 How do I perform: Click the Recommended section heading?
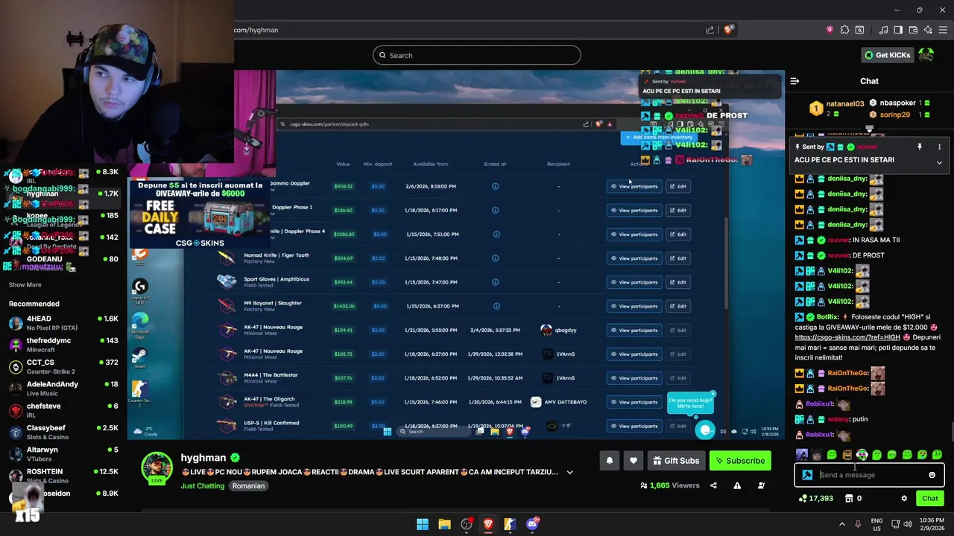tap(34, 304)
